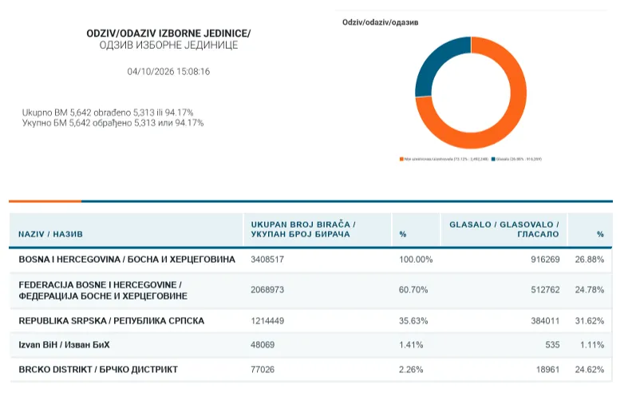Click the turnout percentage 26.88%
Image resolution: width=632 pixels, height=393 pixels.
tap(589, 260)
